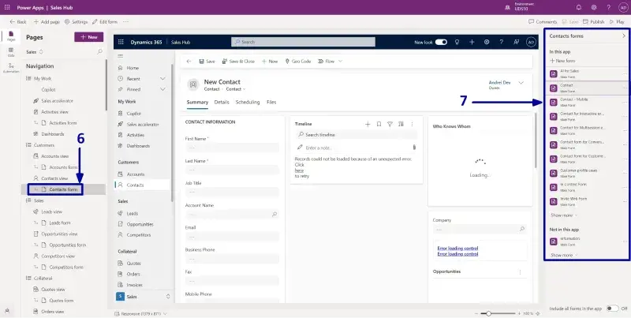Open the Dynamics 365 settings gear
Viewport: 631px width, 318px height.
click(487, 42)
